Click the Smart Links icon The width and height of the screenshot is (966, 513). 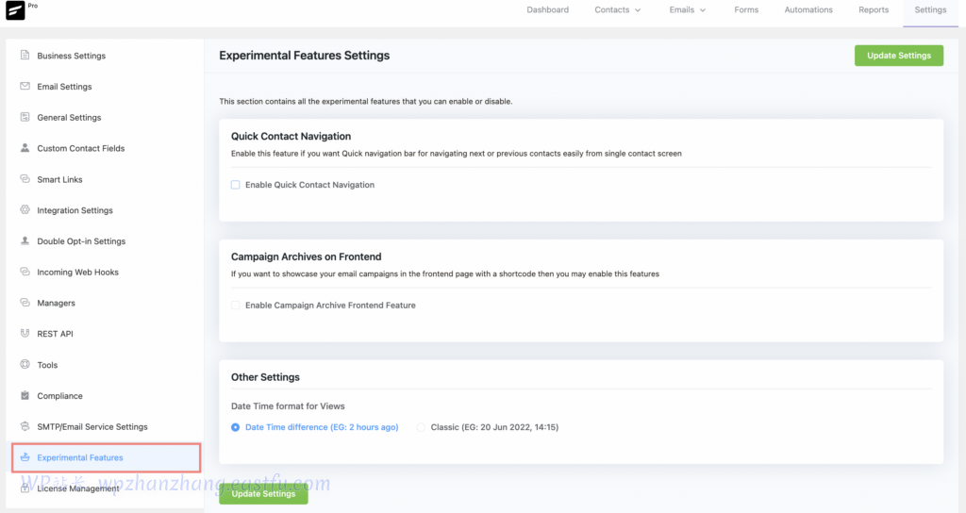pyautogui.click(x=25, y=179)
